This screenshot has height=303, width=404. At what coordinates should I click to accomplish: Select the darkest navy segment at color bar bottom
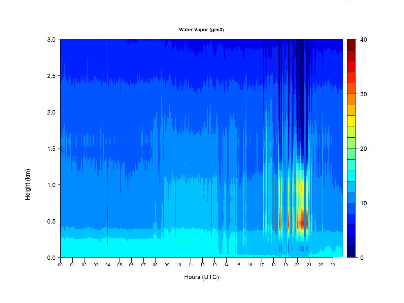click(x=351, y=252)
